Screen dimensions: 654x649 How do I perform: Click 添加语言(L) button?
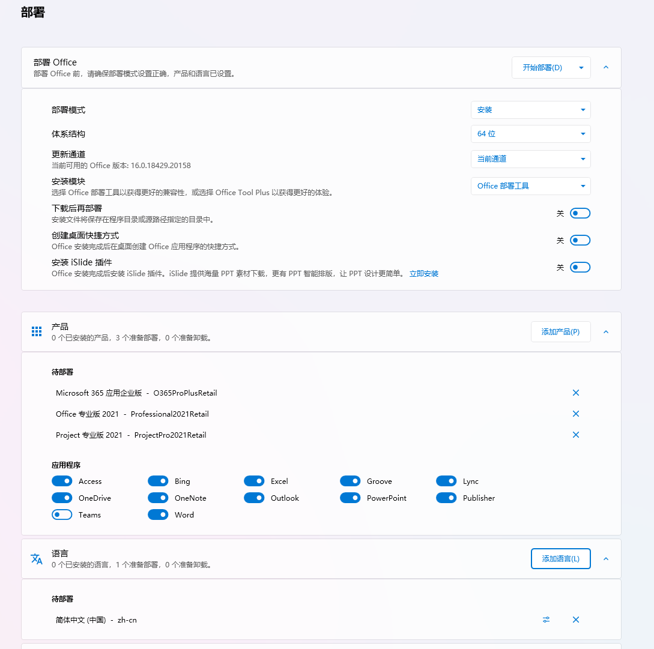560,558
